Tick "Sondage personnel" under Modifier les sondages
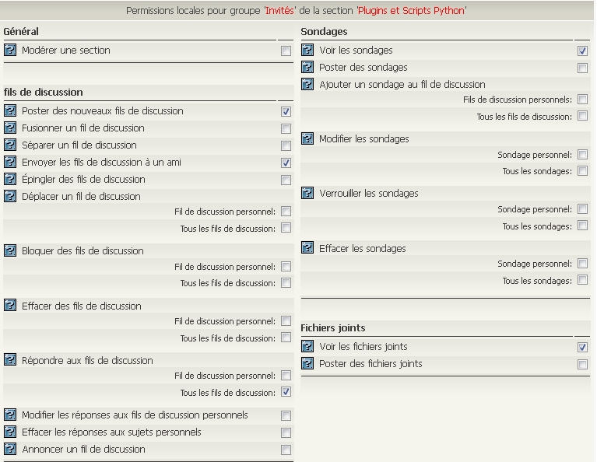The width and height of the screenshot is (597, 462). pyautogui.click(x=582, y=156)
